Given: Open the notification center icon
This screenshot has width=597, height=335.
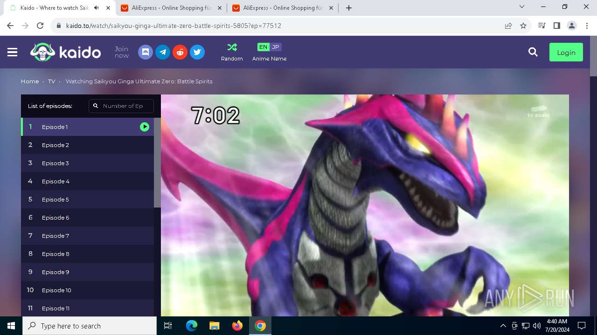Looking at the screenshot, I should click(x=582, y=326).
